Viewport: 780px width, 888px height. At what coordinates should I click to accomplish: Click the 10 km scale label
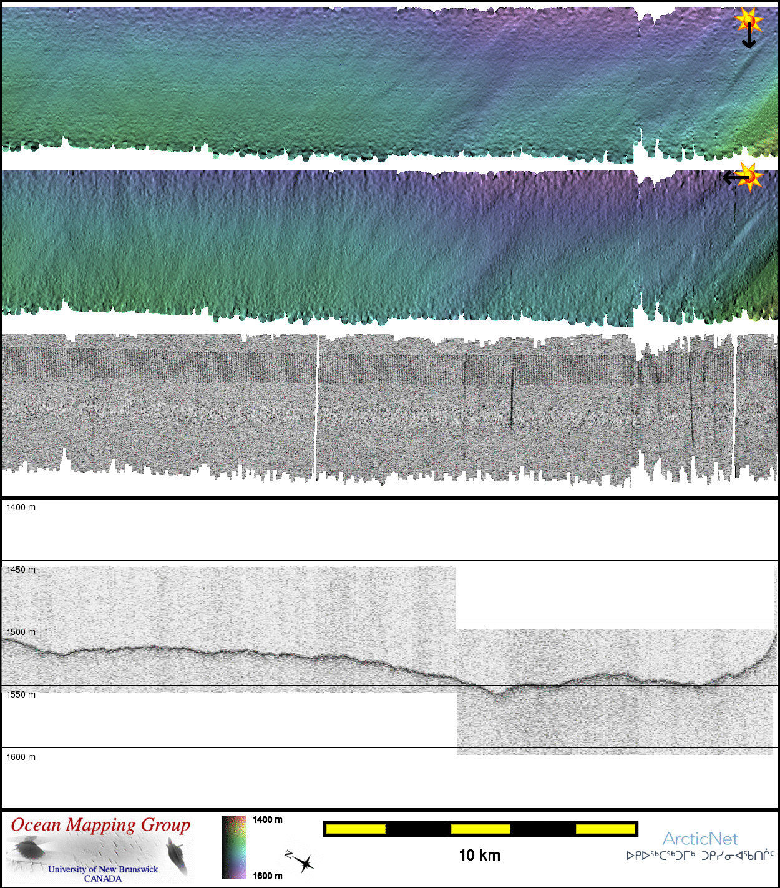pyautogui.click(x=479, y=856)
